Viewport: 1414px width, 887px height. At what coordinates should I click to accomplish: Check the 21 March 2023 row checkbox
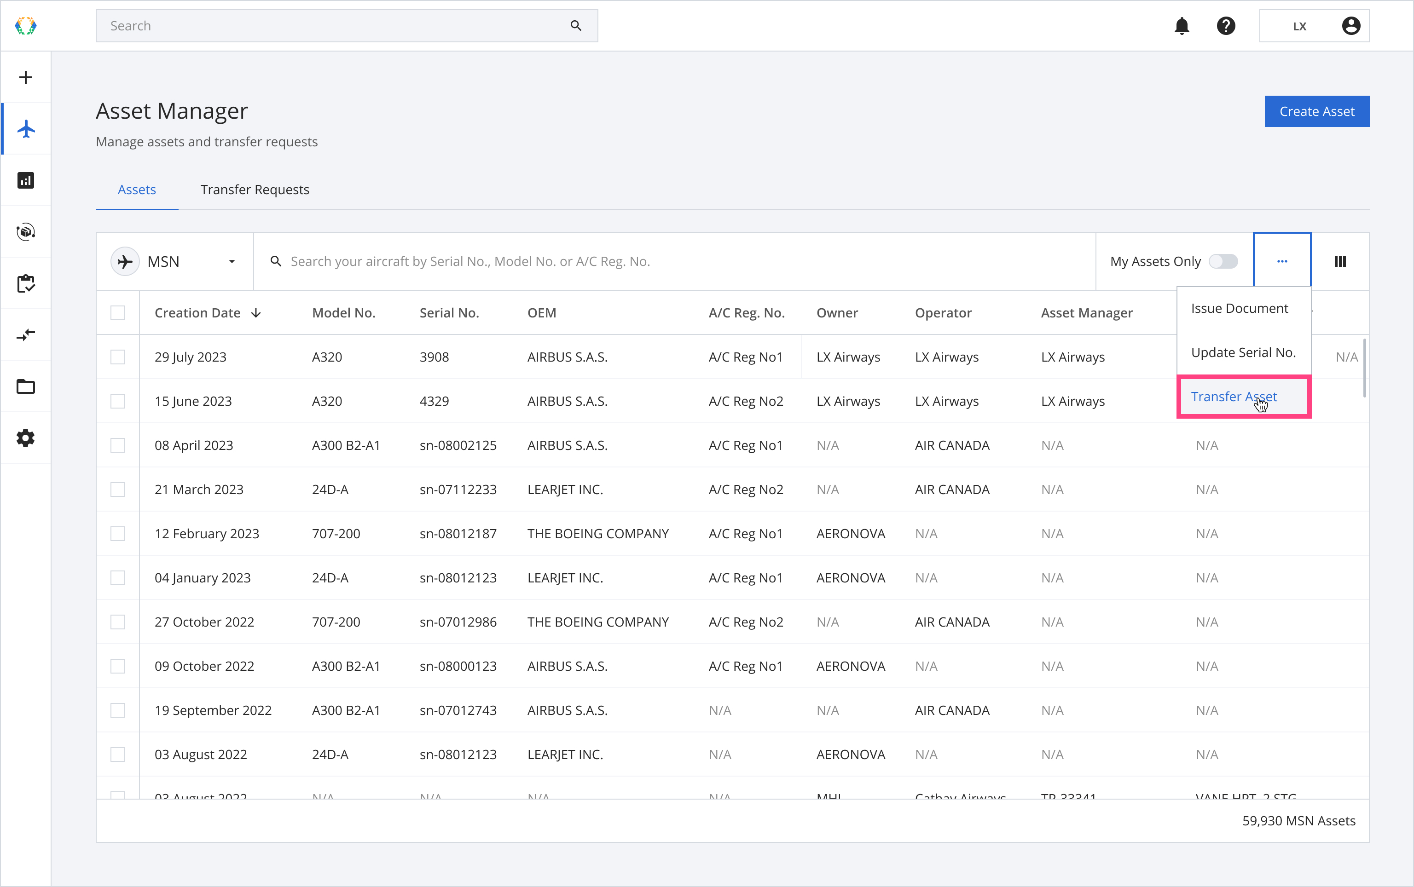(x=118, y=490)
